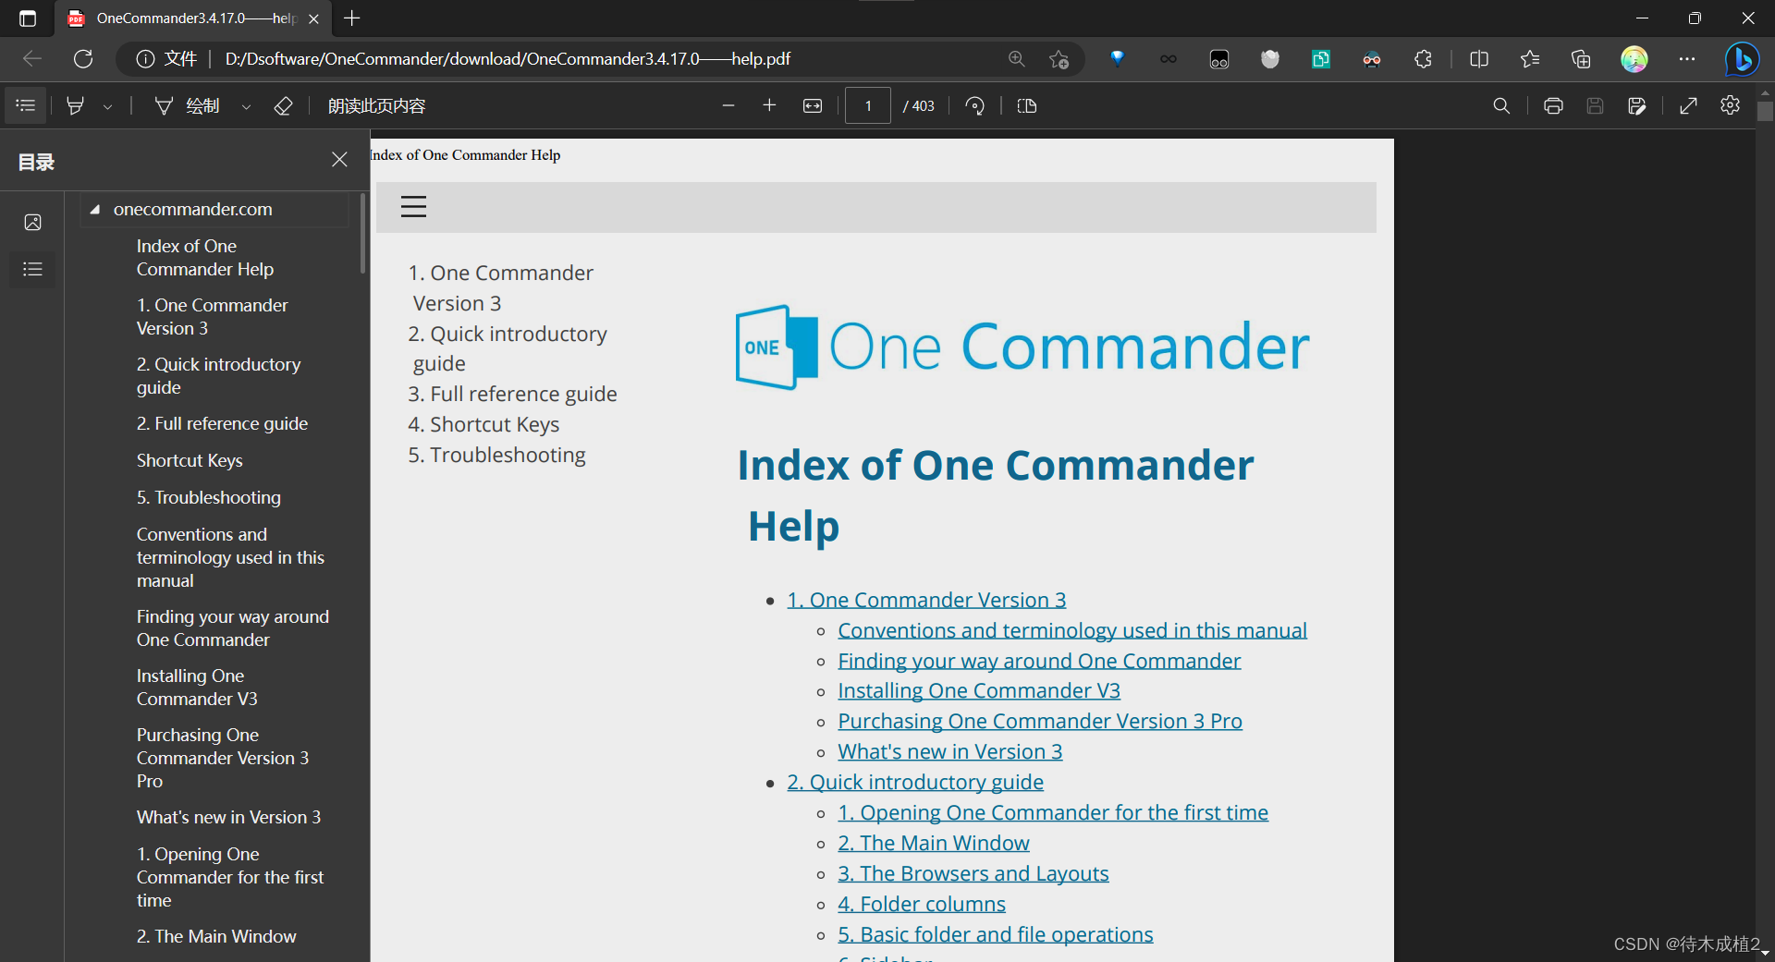The height and width of the screenshot is (962, 1775).
Task: Save PDF as a copy
Action: (x=1636, y=106)
